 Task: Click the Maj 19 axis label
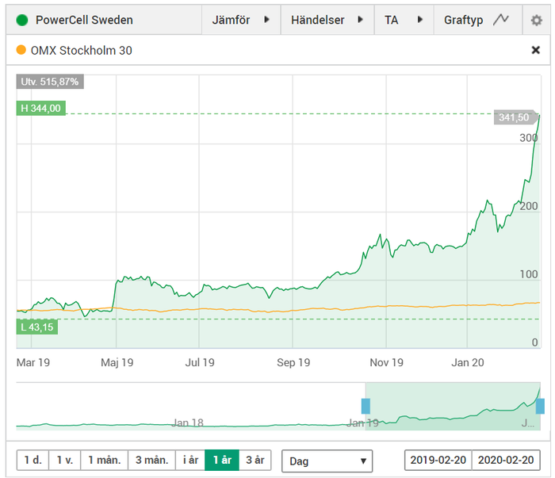tap(117, 362)
